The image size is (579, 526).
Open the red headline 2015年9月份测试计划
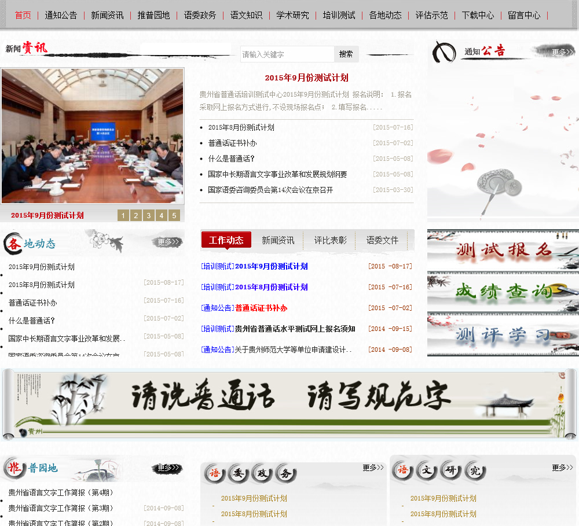coord(306,78)
